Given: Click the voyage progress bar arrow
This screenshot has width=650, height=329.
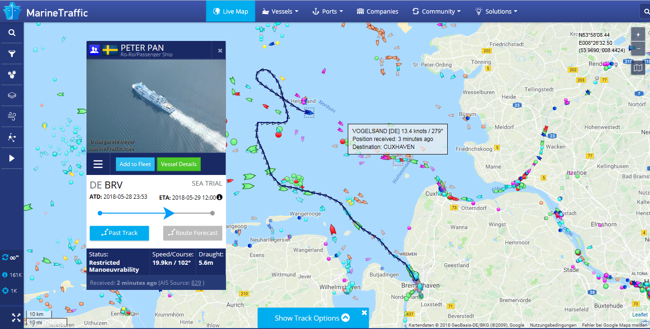Looking at the screenshot, I should coord(169,213).
